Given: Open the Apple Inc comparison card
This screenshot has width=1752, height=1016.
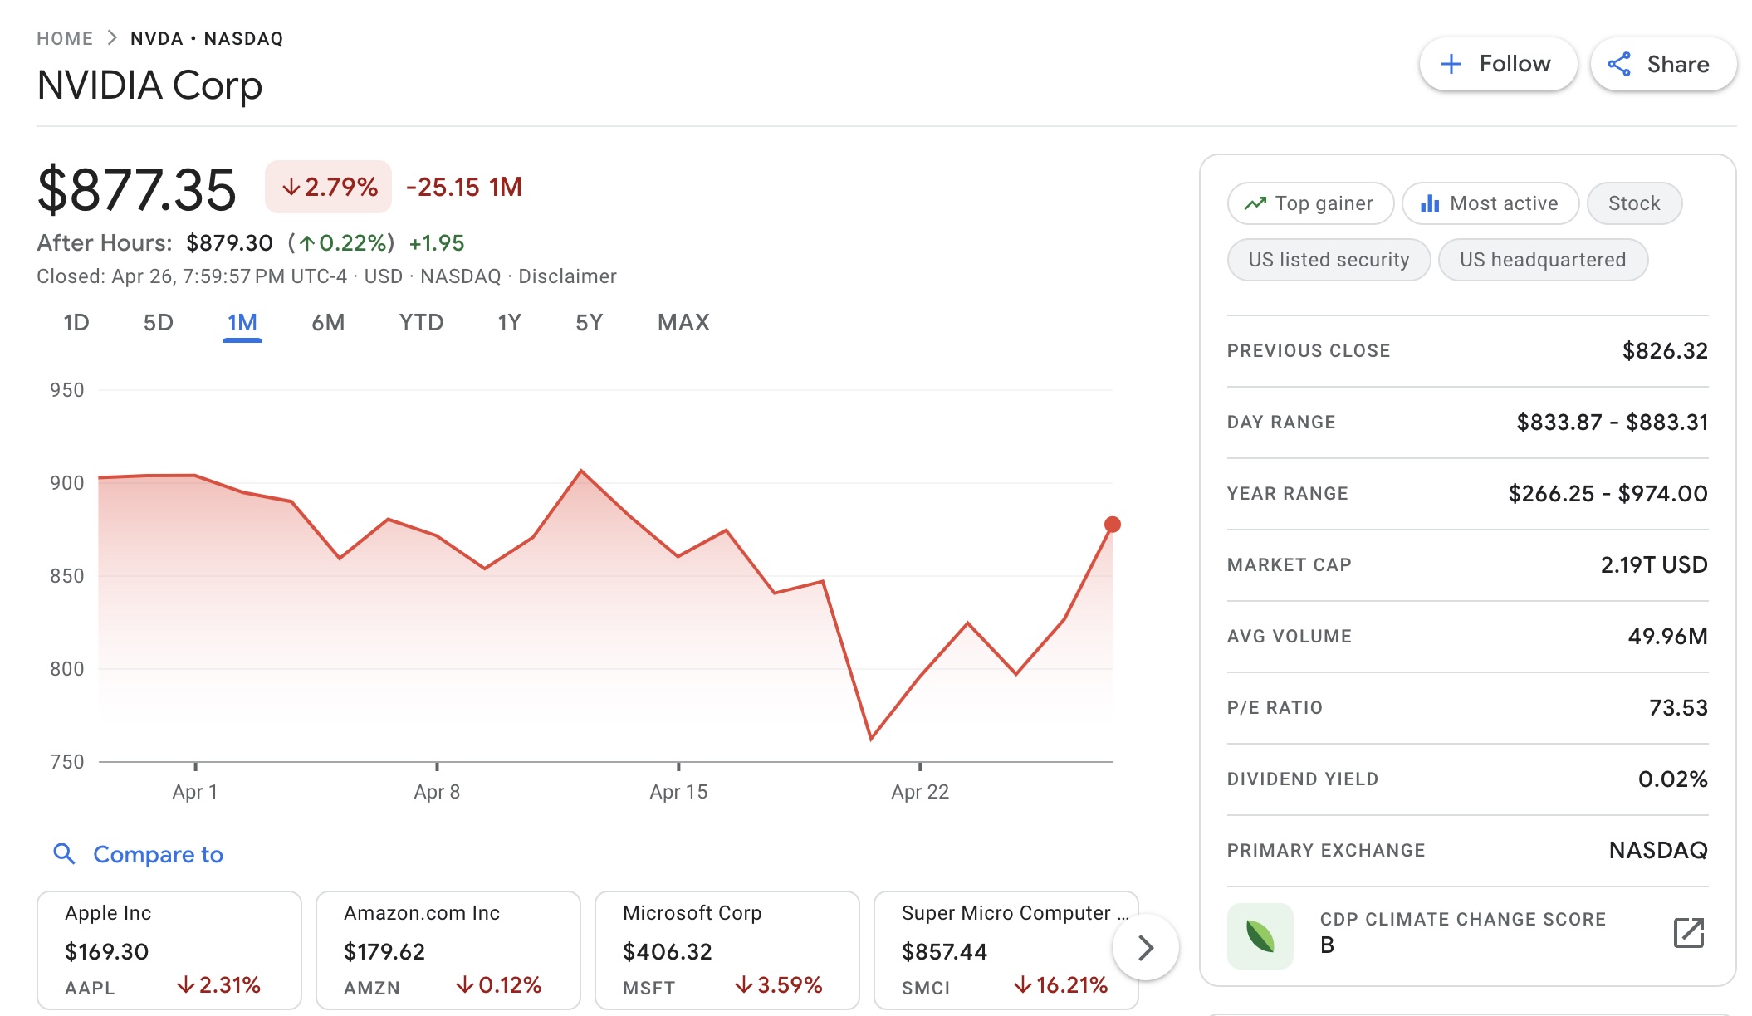Looking at the screenshot, I should coord(169,950).
